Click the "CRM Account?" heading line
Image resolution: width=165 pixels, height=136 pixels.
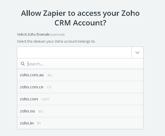80,23
